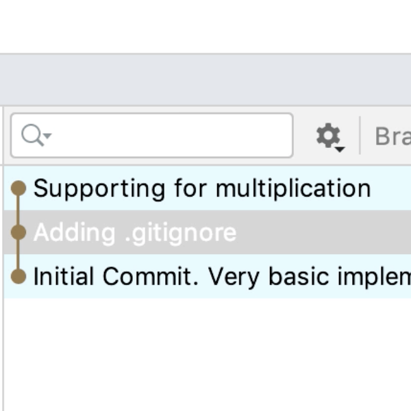
Task: Click the gray tab header bar above search
Action: pos(206,79)
